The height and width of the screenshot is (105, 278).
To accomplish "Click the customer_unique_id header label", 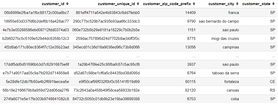I will 116,4.
